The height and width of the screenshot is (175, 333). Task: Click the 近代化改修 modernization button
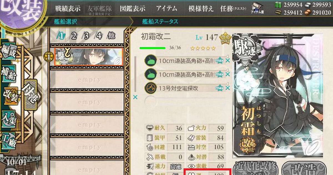coord(256,168)
